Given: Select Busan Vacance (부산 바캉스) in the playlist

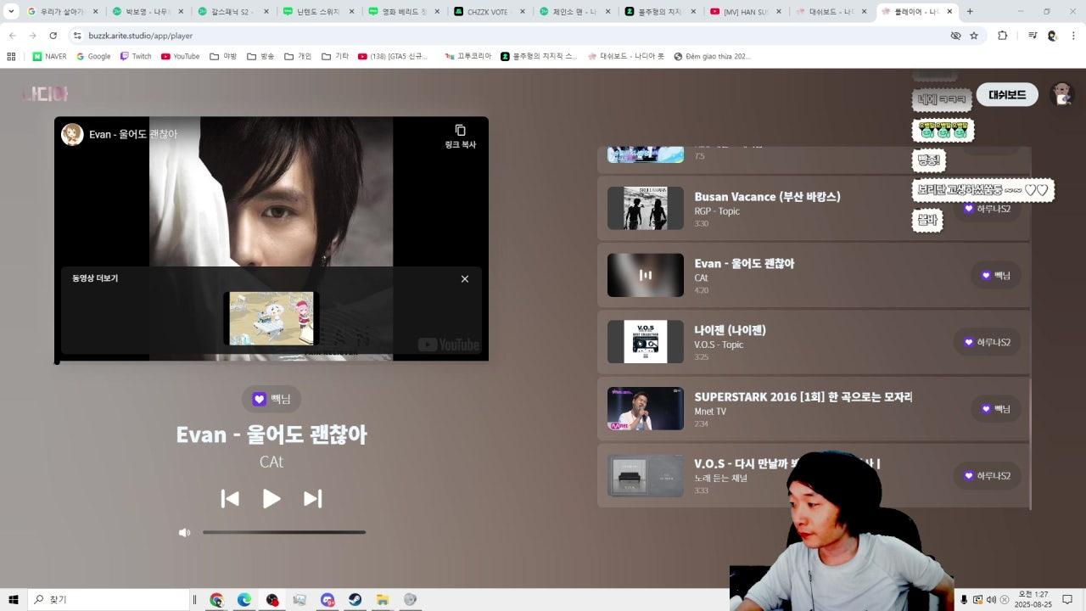Looking at the screenshot, I should [x=767, y=196].
